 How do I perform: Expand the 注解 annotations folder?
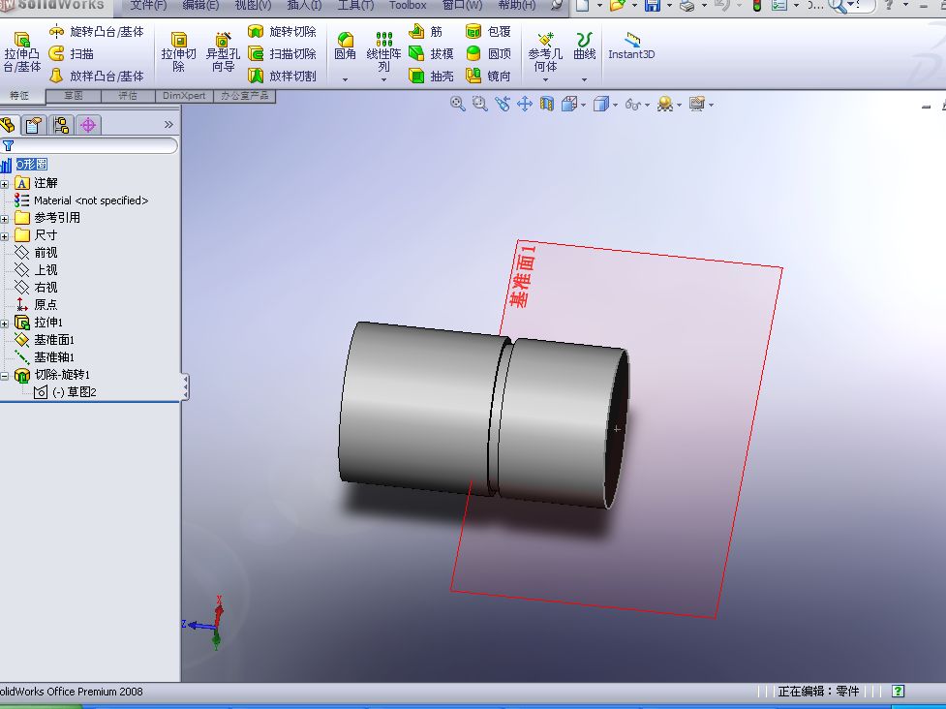(x=4, y=183)
